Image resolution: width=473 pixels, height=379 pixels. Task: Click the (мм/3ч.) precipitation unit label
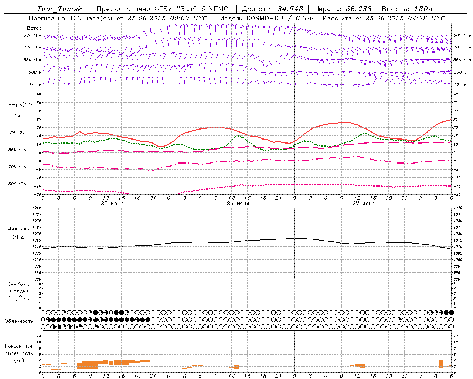tap(19, 284)
